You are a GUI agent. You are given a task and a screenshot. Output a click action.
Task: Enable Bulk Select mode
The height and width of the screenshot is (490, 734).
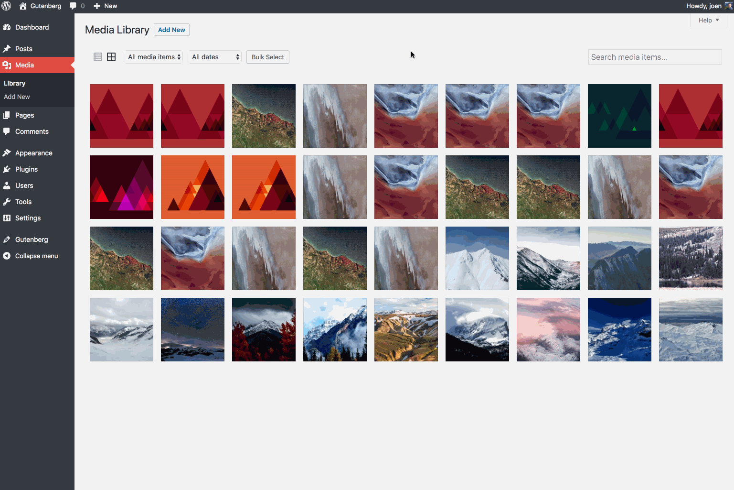(x=267, y=57)
